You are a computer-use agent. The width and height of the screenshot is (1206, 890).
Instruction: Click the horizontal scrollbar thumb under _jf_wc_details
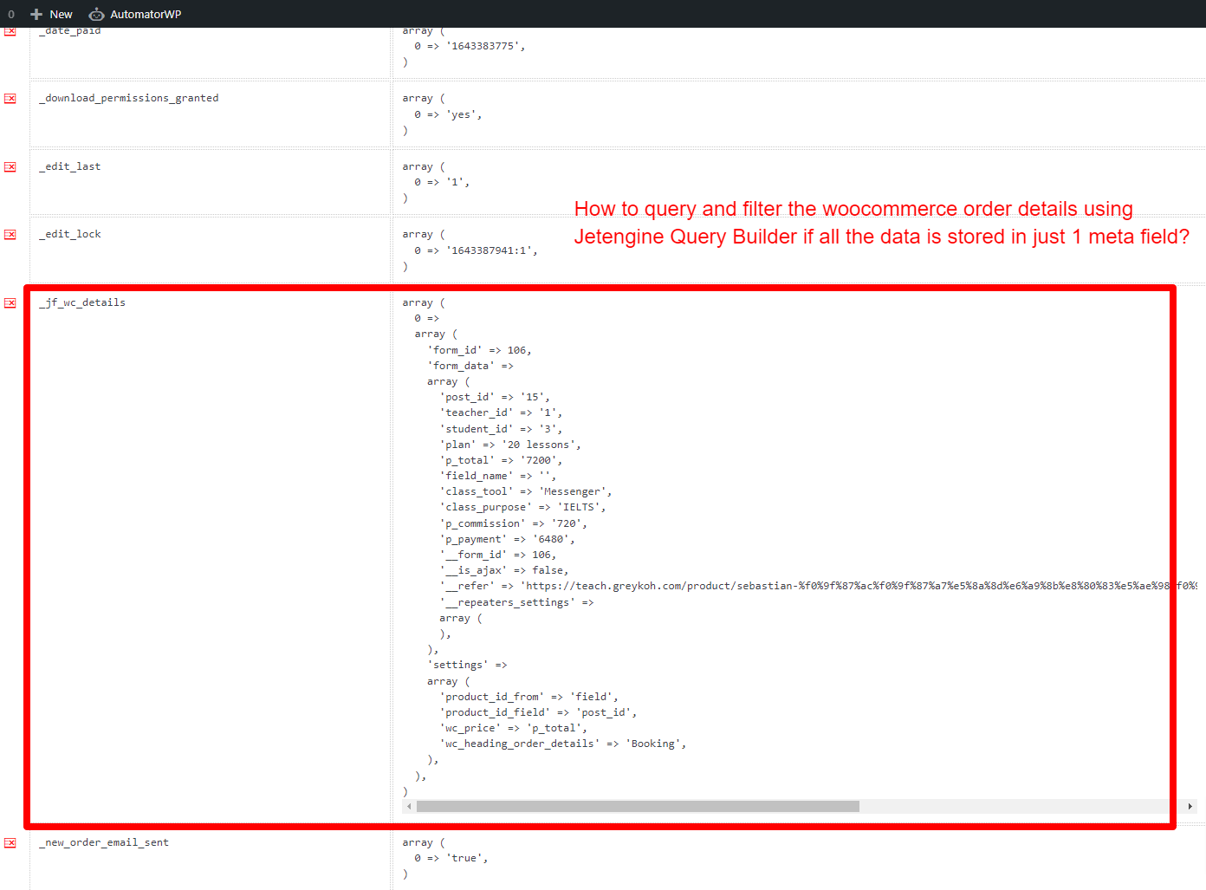[x=637, y=806]
